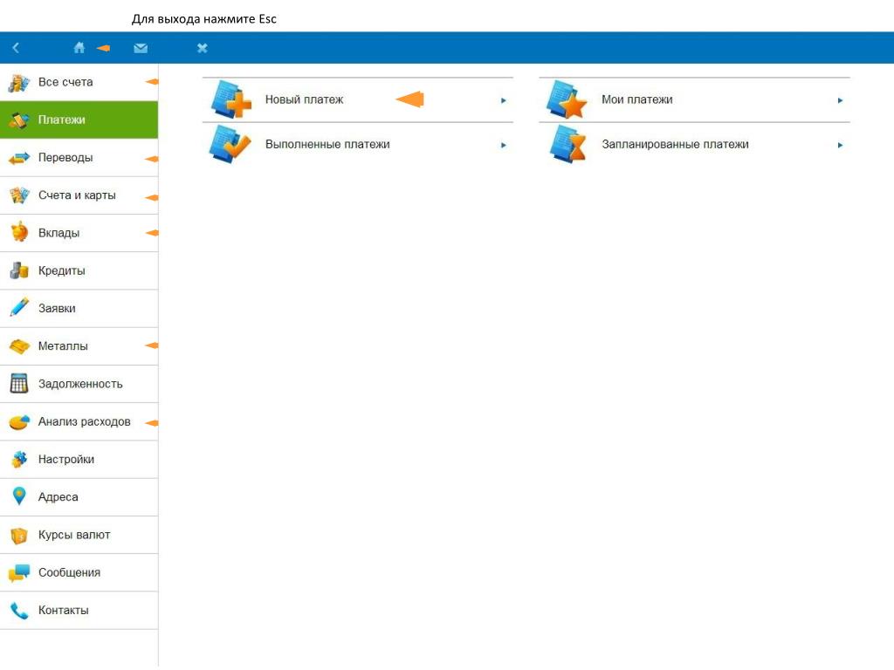
Task: Open Мои платежи list
Action: click(x=694, y=99)
